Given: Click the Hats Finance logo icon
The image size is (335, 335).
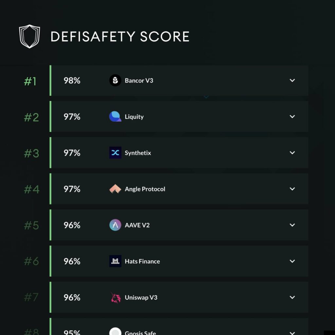Looking at the screenshot, I should (x=115, y=261).
